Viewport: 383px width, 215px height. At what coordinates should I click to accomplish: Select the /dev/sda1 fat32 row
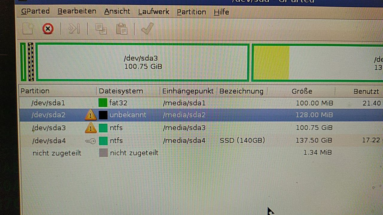pos(201,103)
